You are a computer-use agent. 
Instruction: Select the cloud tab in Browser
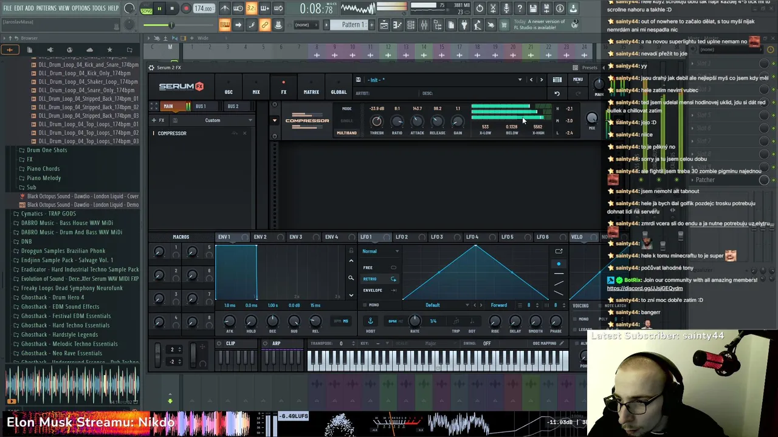point(89,50)
